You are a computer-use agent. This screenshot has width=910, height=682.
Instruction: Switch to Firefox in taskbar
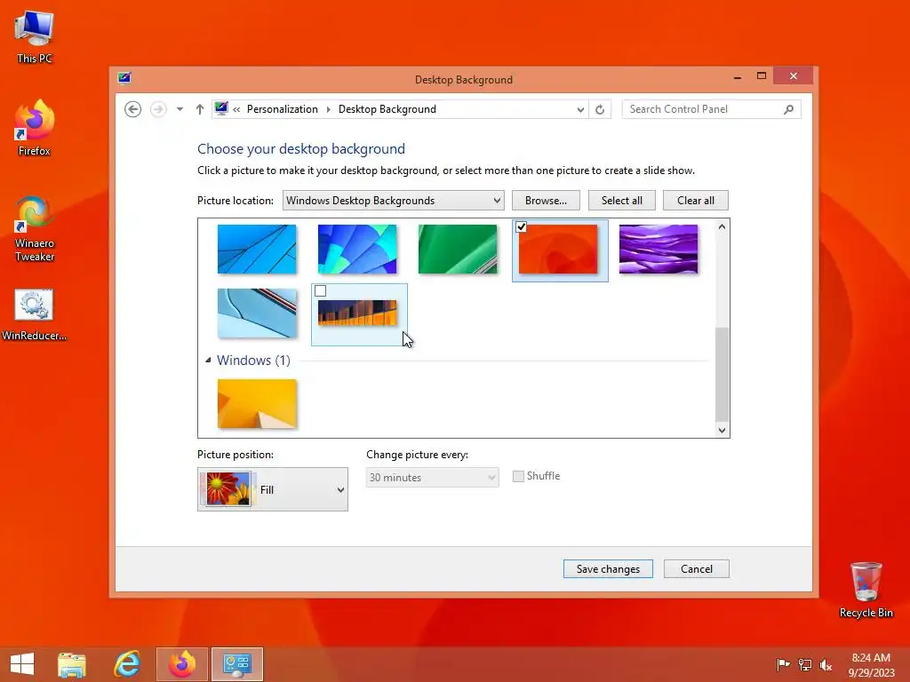pyautogui.click(x=182, y=664)
